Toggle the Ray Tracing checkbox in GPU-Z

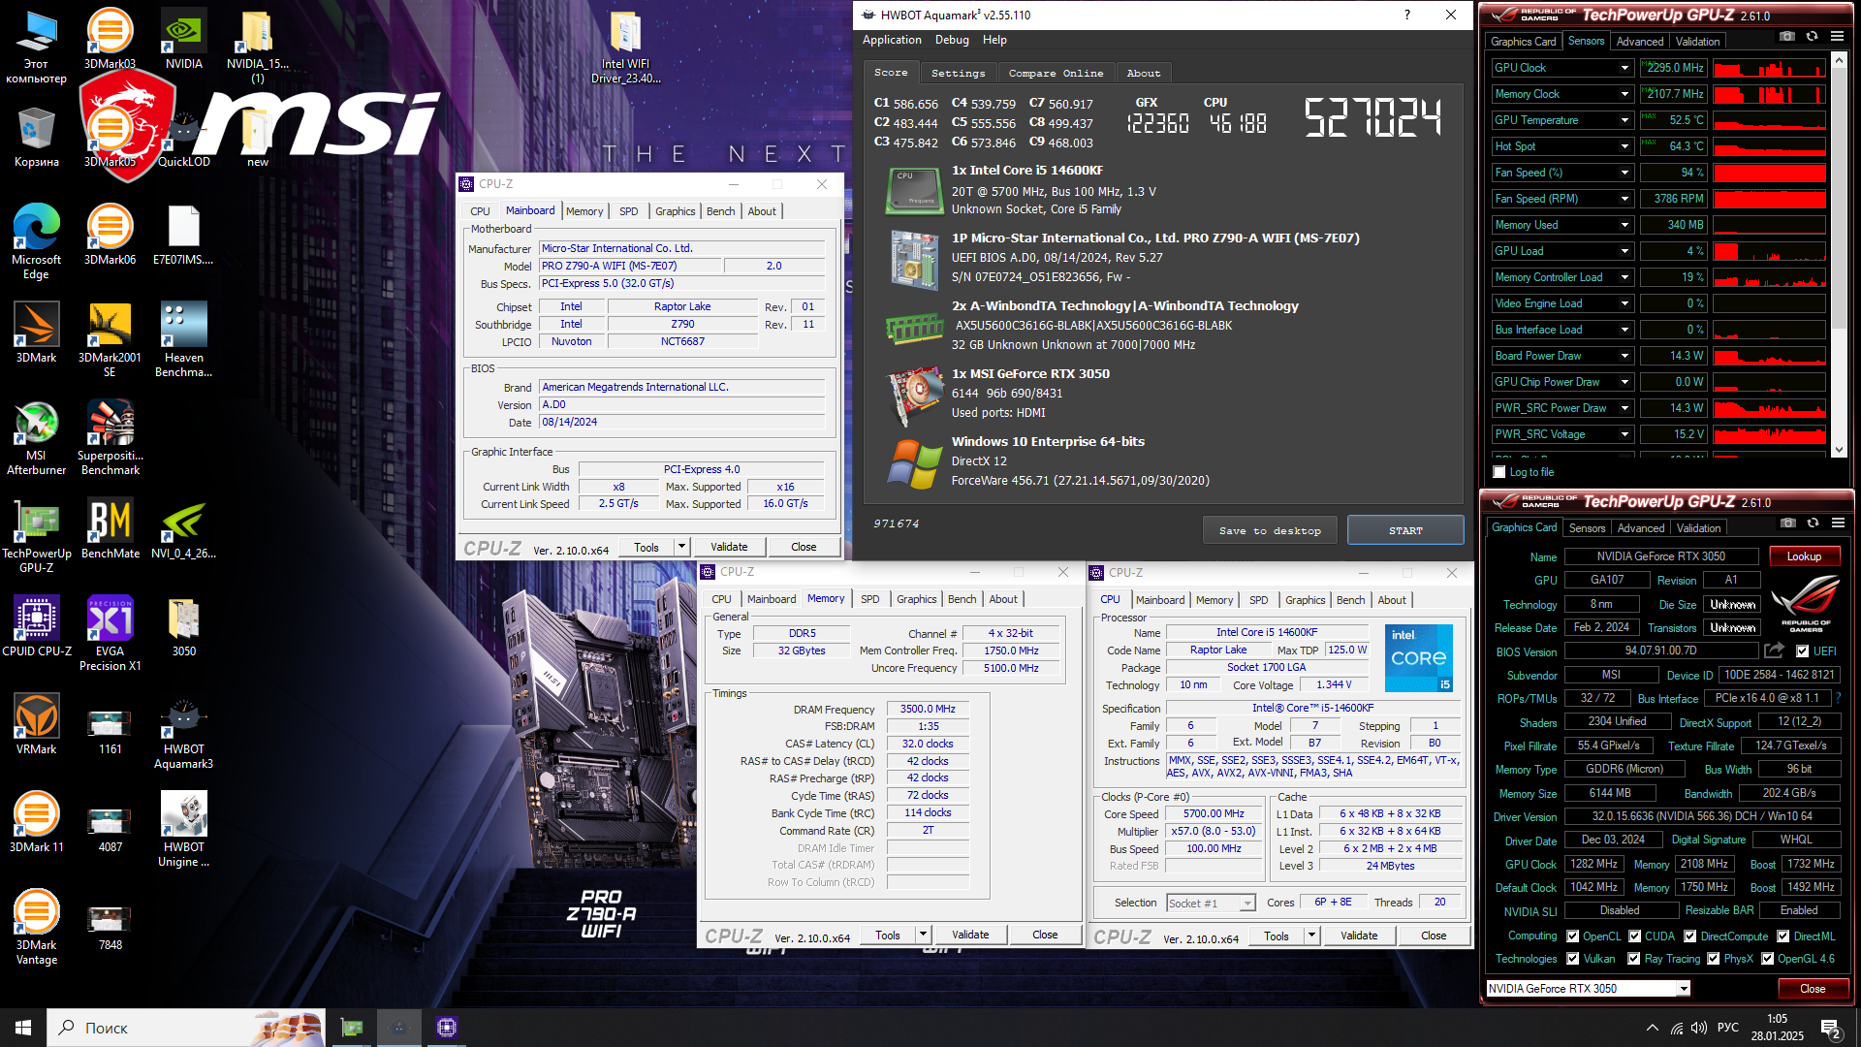pyautogui.click(x=1634, y=959)
